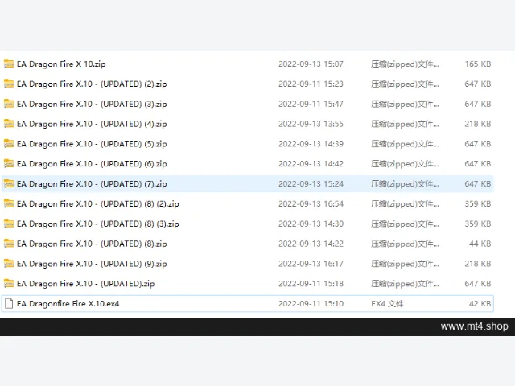The width and height of the screenshot is (515, 386).
Task: Click the 165 KB size value
Action: point(478,64)
